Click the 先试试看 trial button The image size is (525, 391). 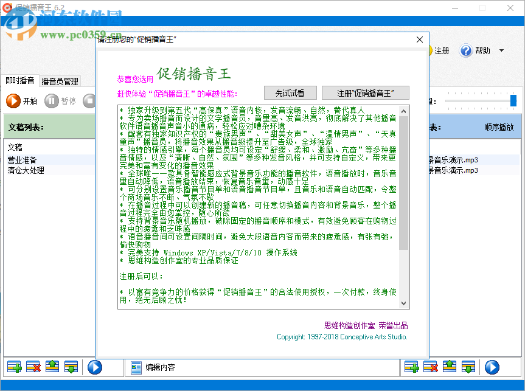(290, 92)
